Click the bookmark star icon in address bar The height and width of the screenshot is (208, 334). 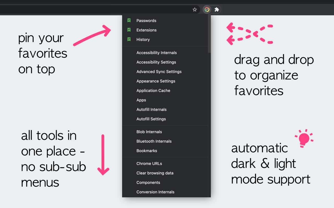[x=195, y=10]
